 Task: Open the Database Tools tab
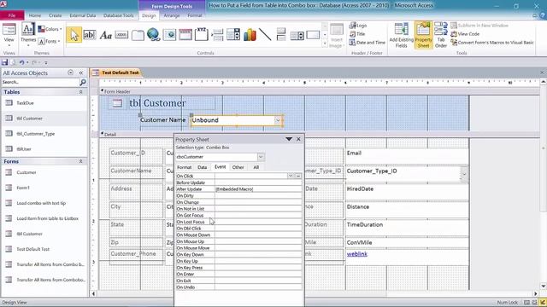tap(119, 15)
